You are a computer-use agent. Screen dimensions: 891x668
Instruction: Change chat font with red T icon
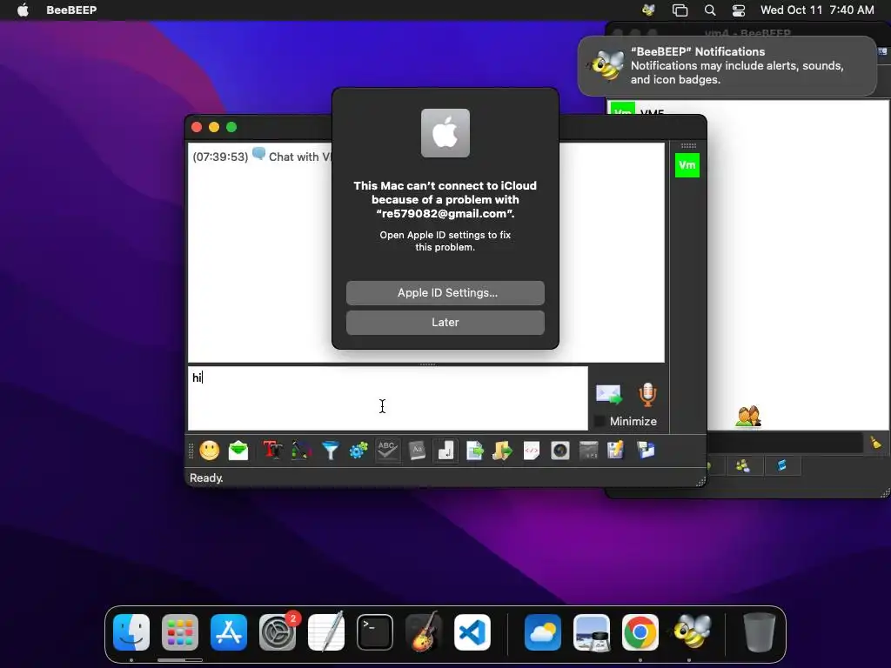pos(272,451)
